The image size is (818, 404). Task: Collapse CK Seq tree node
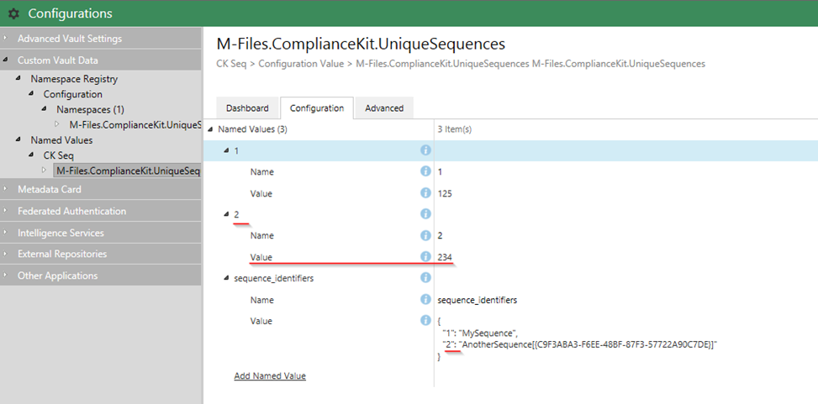[x=32, y=155]
